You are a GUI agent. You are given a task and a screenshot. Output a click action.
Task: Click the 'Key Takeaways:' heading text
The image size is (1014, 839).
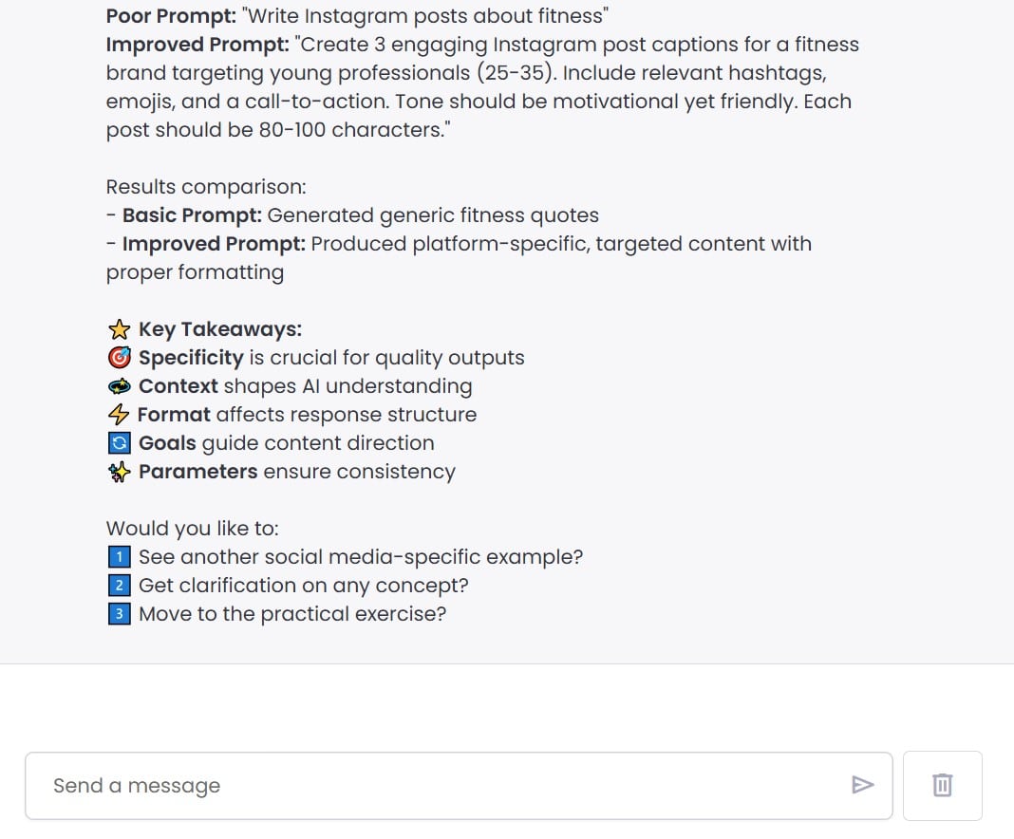pos(220,329)
